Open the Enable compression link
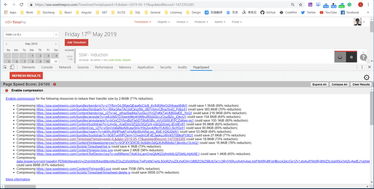Viewport: 374px width, 189px height. (20, 99)
